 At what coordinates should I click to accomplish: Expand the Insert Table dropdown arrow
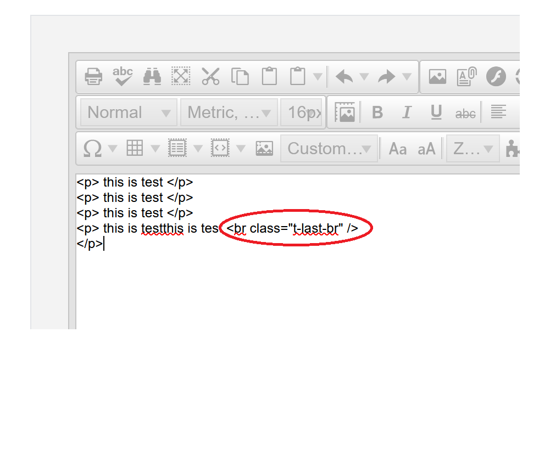click(155, 148)
